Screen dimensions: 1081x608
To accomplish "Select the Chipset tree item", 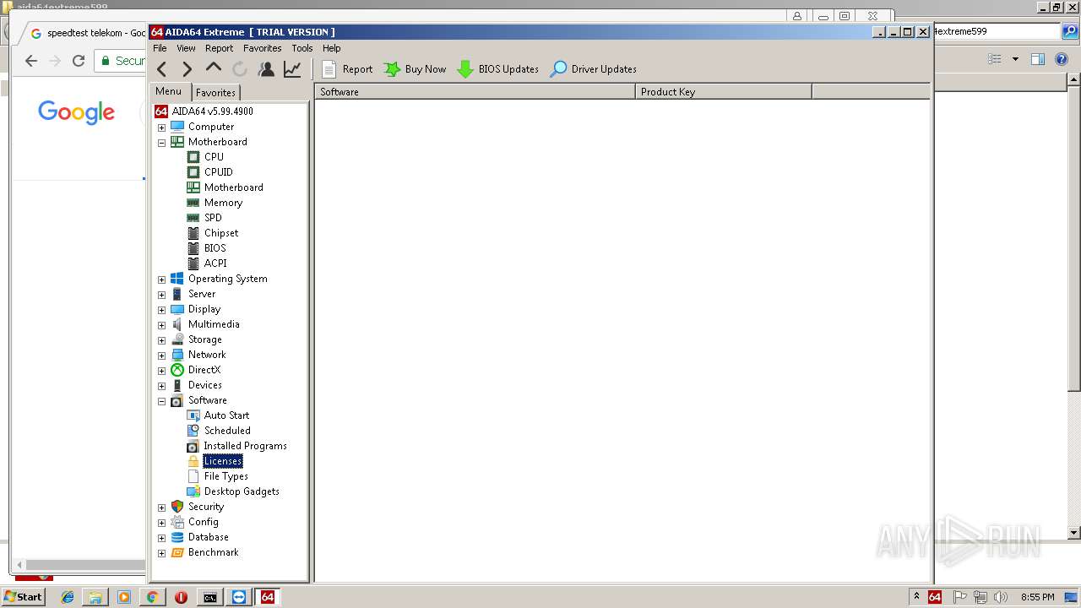I will 221,233.
